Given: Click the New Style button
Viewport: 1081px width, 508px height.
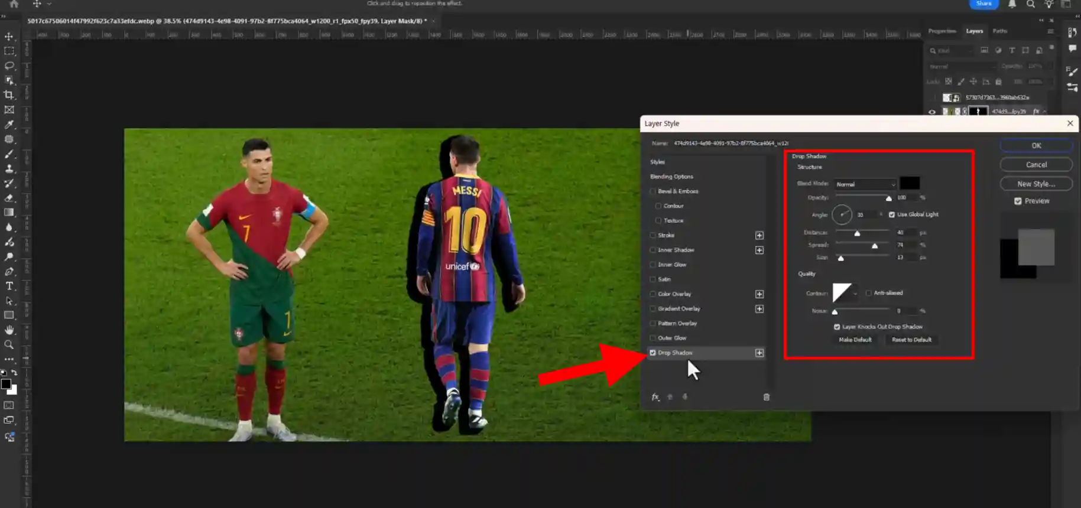Looking at the screenshot, I should (1036, 184).
